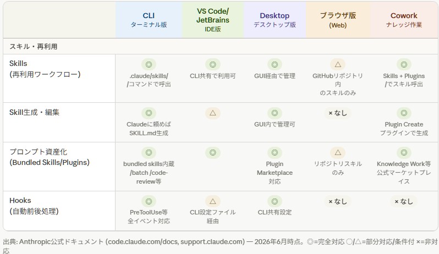Select the GUI経由で管理 text
This screenshot has height=254, width=439.
pos(275,76)
